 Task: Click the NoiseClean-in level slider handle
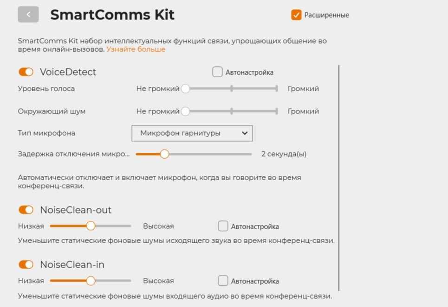(91, 281)
